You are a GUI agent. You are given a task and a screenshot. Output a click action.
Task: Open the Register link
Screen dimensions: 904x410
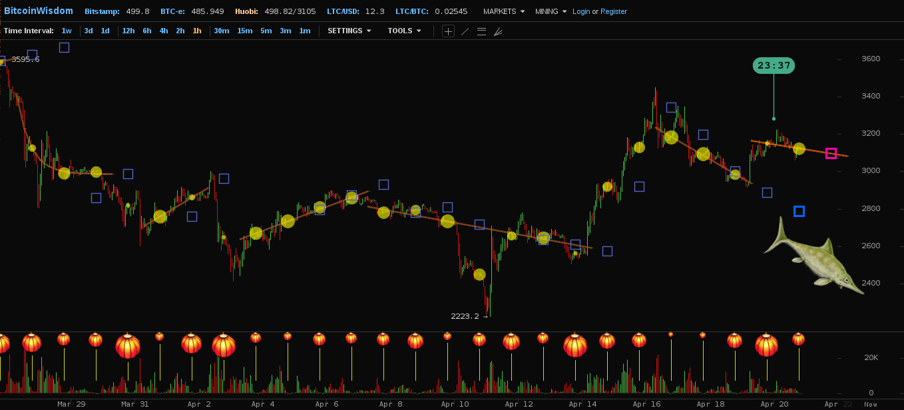coord(614,11)
